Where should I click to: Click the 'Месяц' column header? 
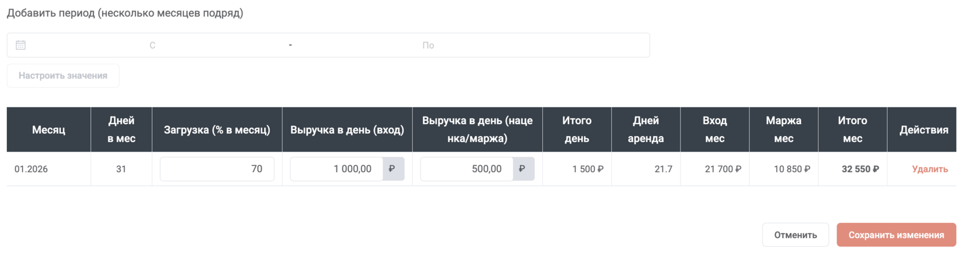(49, 130)
